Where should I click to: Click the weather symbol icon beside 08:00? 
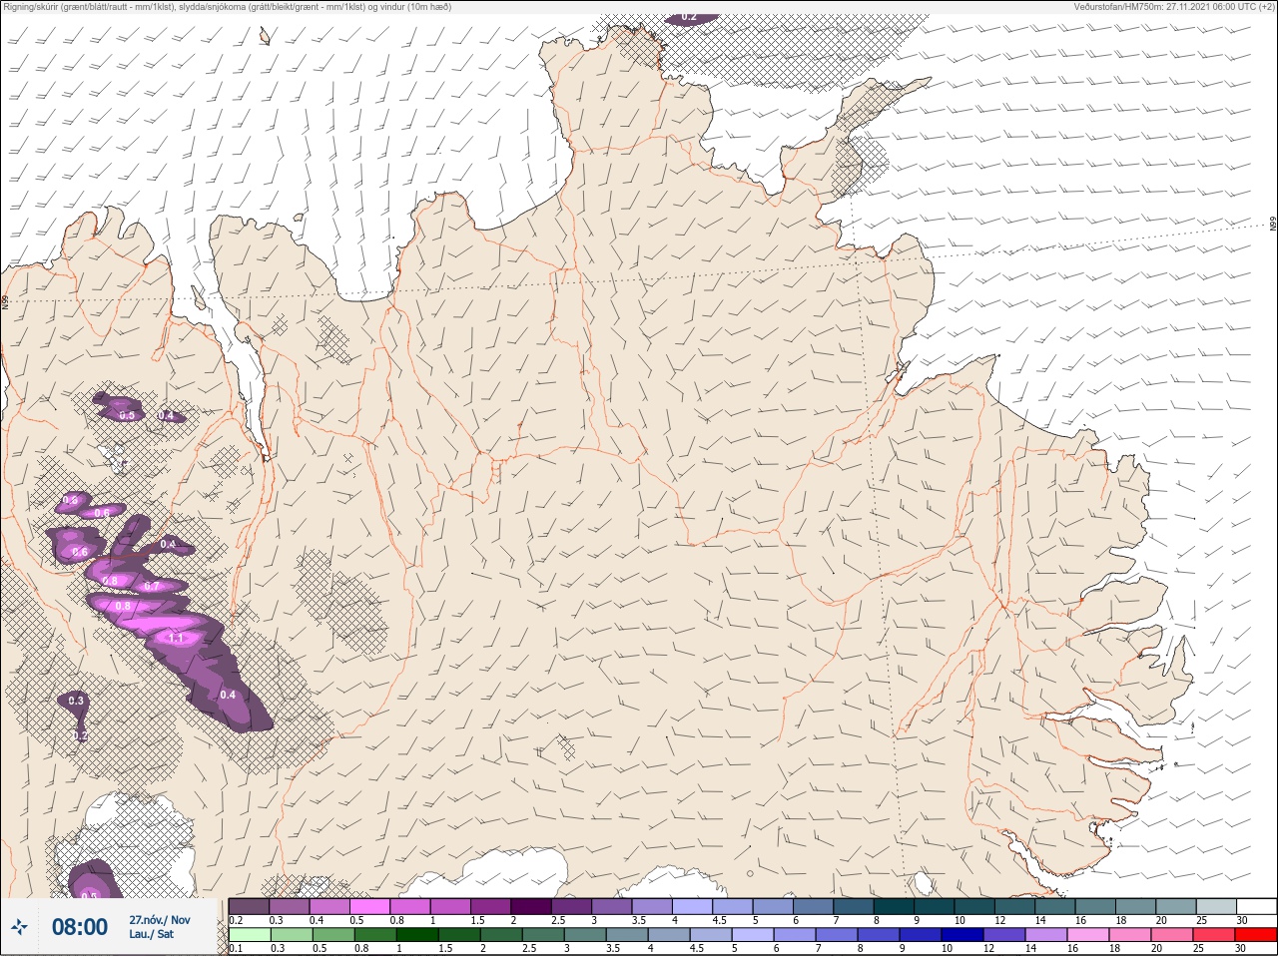[19, 928]
